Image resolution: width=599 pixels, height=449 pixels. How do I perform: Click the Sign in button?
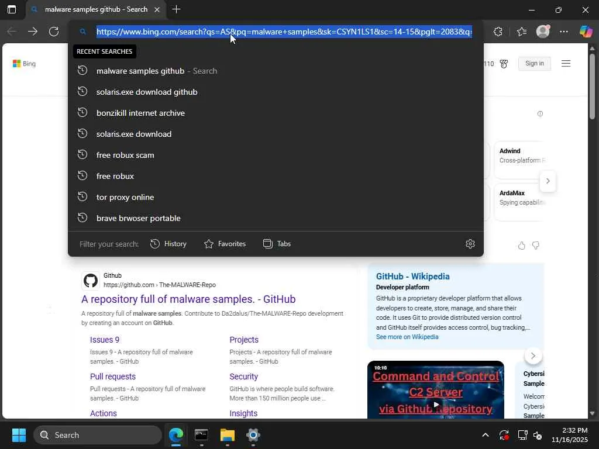coord(535,63)
